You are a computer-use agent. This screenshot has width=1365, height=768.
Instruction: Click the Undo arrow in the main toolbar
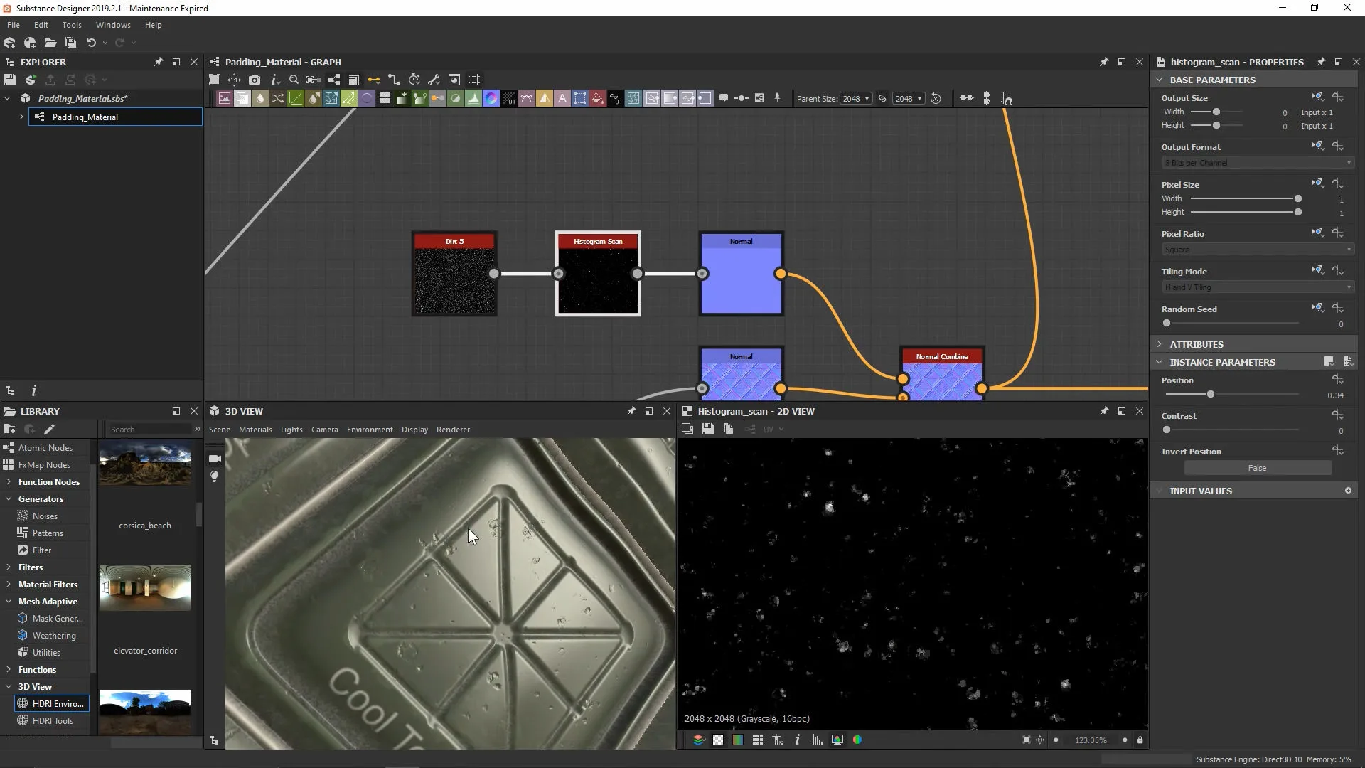[91, 43]
